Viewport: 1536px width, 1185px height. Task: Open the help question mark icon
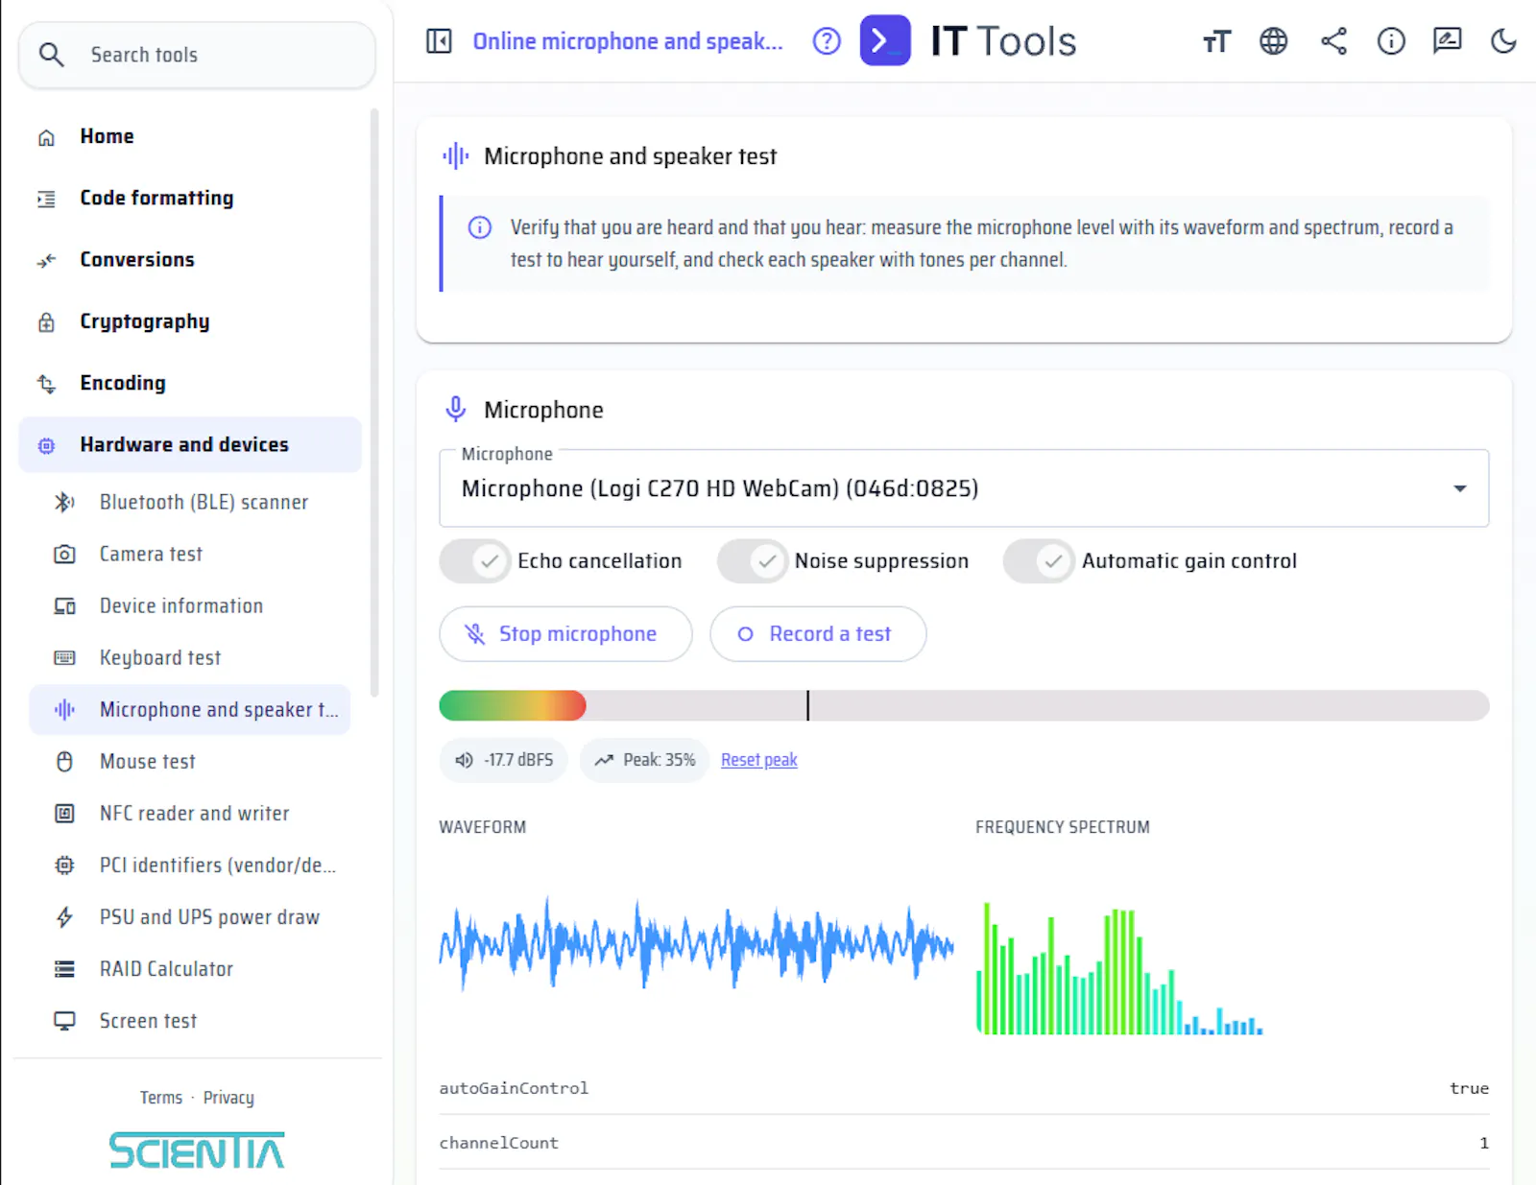click(x=827, y=41)
